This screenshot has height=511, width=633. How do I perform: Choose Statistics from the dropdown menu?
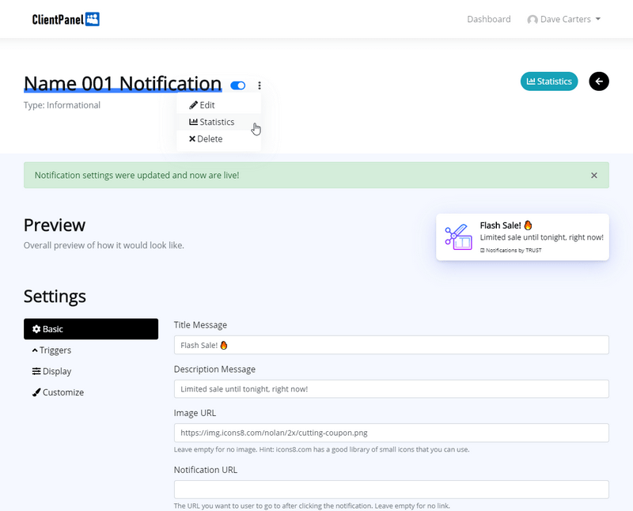[219, 122]
